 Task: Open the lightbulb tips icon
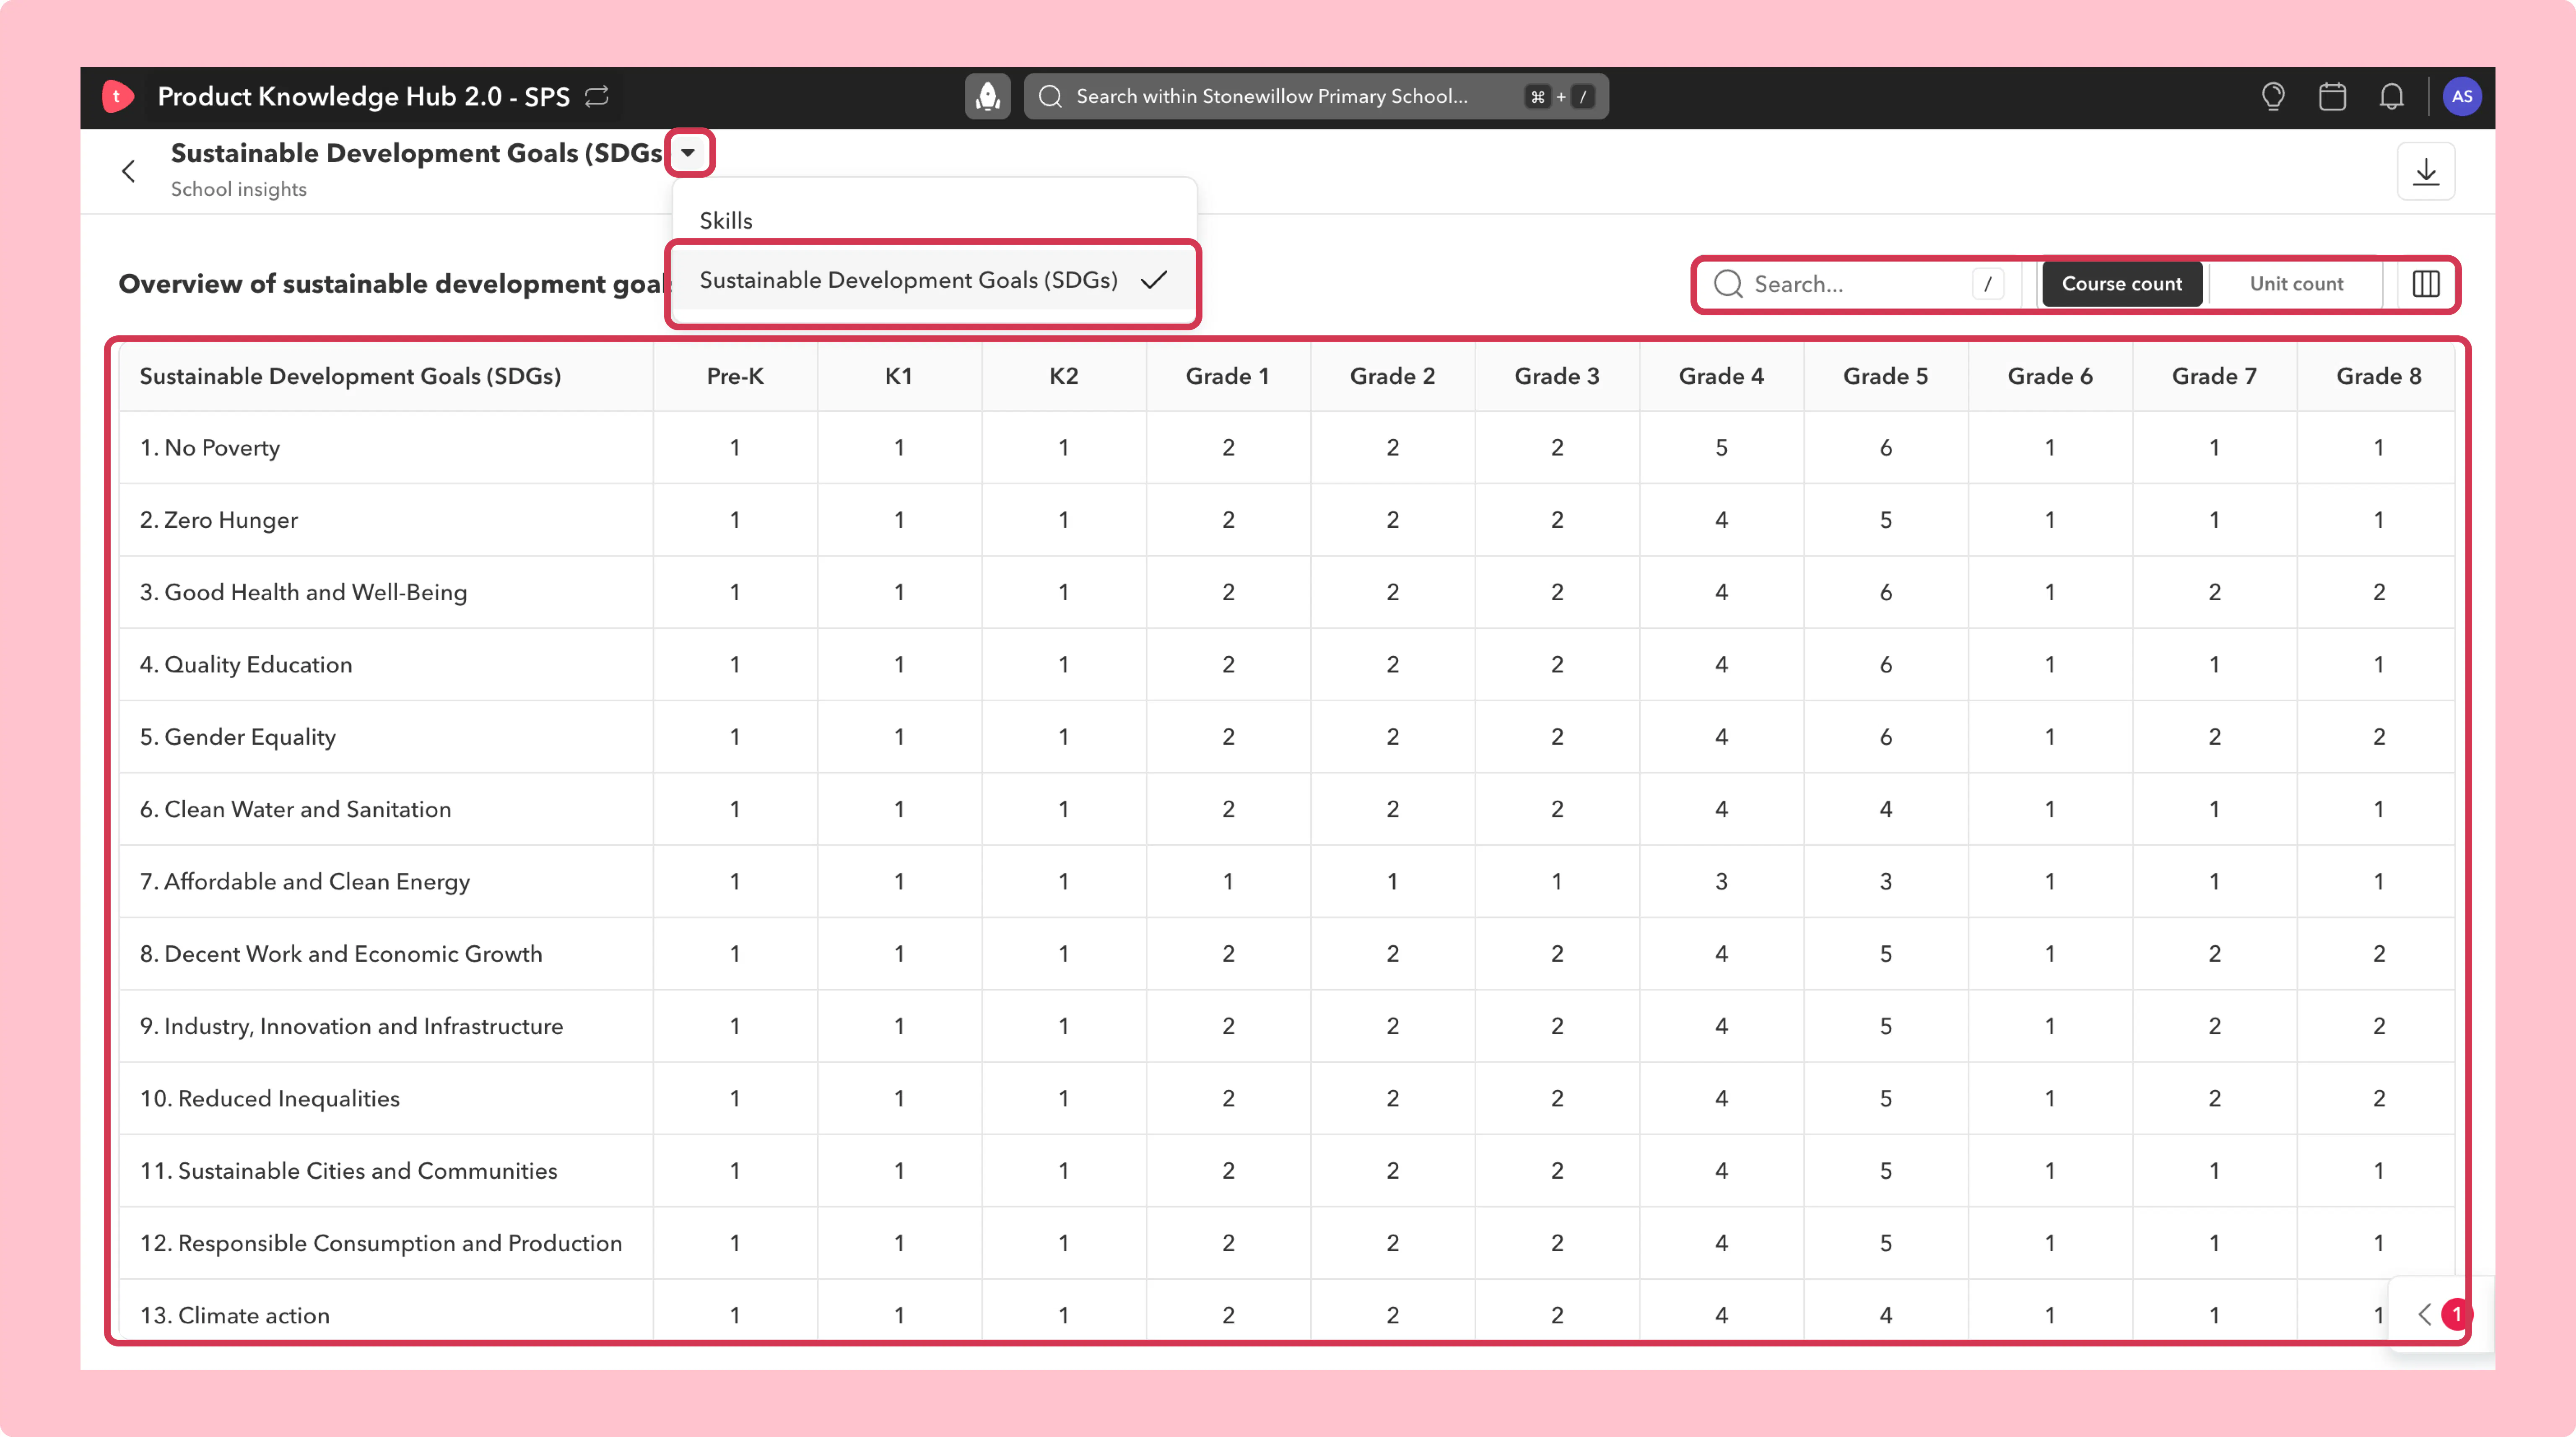(2273, 96)
